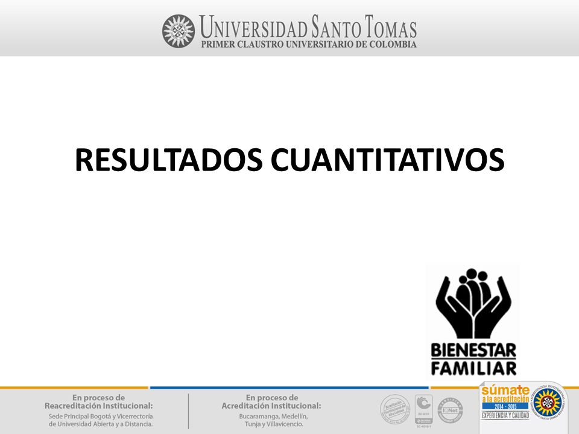This screenshot has width=579, height=434.
Task: Click 'En proceso de Reacreditación Institucional:' text
Action: tap(98, 401)
